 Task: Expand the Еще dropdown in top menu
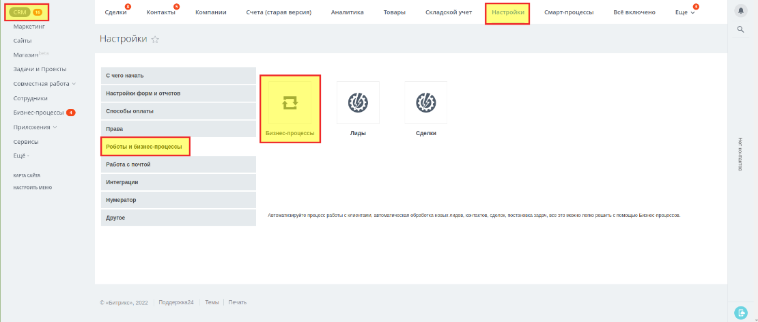pos(684,12)
